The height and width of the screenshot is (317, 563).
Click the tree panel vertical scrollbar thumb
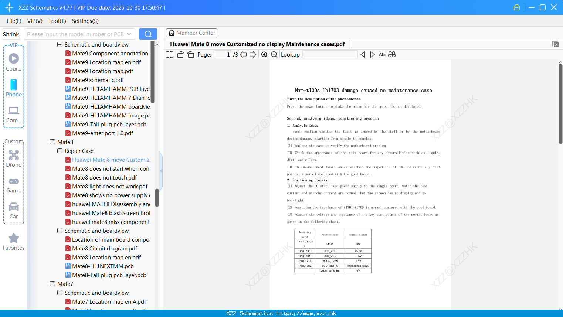[157, 198]
